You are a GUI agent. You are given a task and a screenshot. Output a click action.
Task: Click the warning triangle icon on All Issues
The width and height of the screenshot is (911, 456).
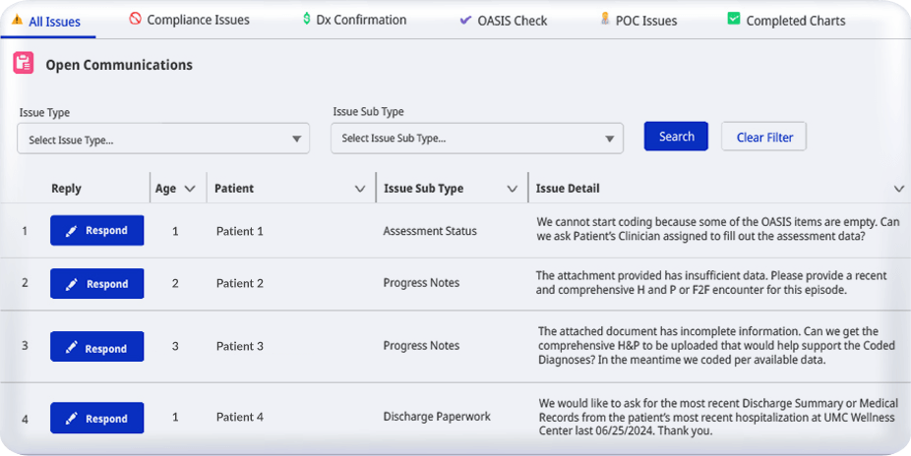tap(17, 20)
